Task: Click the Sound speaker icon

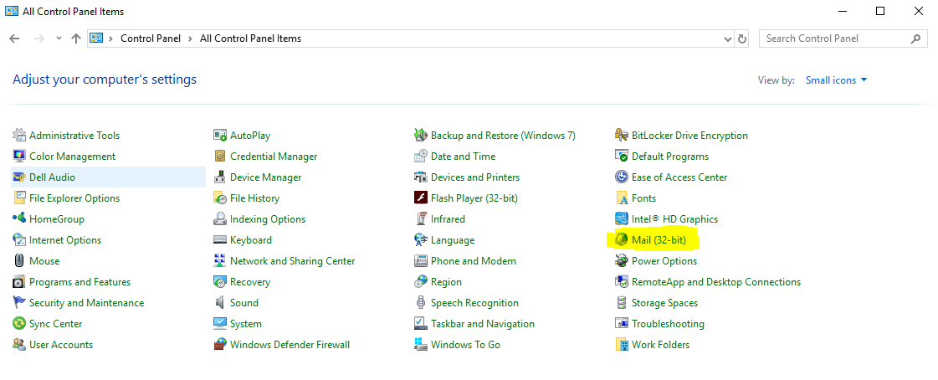Action: coord(220,303)
